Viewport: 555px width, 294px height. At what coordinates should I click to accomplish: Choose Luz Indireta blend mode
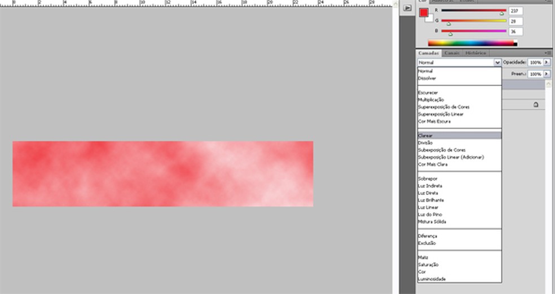tap(460, 186)
